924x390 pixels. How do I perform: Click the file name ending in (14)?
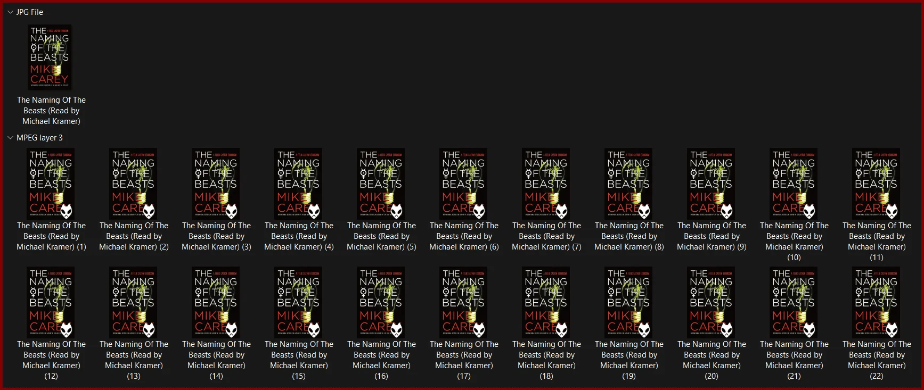pyautogui.click(x=216, y=360)
